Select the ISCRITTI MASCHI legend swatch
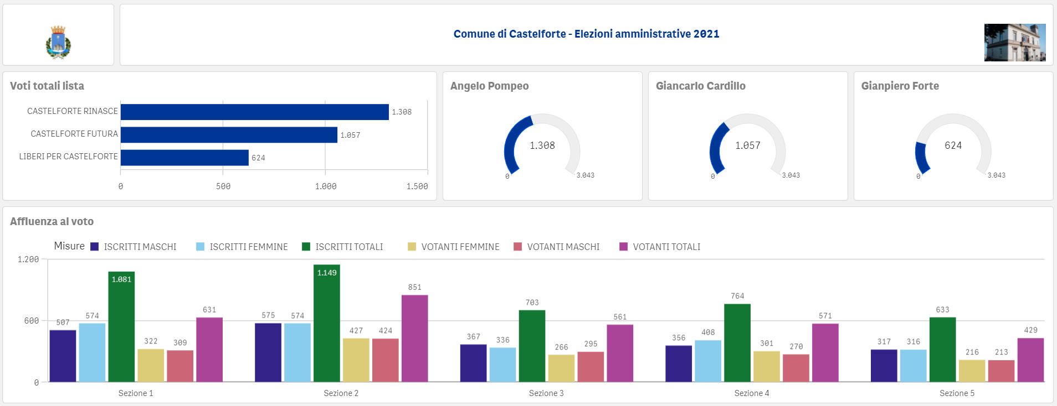Image resolution: width=1057 pixels, height=406 pixels. [94, 247]
